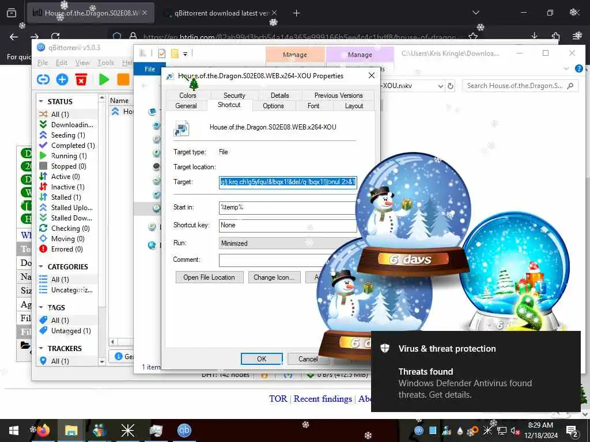The image size is (590, 442).
Task: Collapse the TRACKERS section in qBittorrent
Action: click(41, 348)
